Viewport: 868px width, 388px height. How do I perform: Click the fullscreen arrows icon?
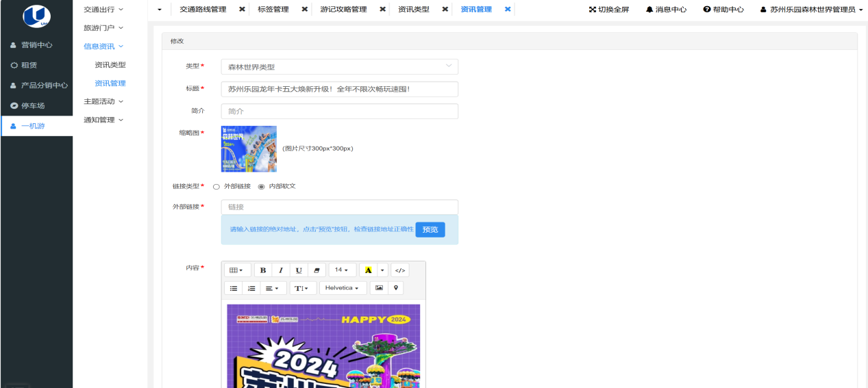pyautogui.click(x=593, y=10)
